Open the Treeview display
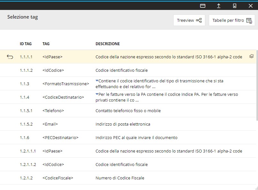The height and width of the screenshot is (190, 258). 189,21
